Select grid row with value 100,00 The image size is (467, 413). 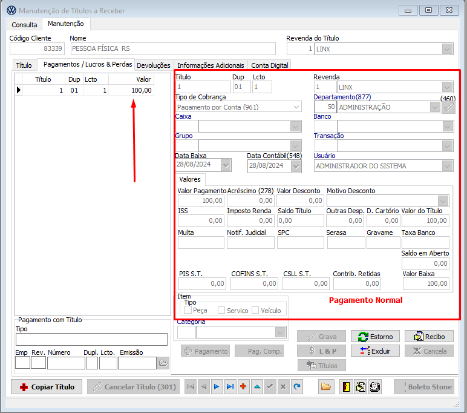pyautogui.click(x=84, y=90)
